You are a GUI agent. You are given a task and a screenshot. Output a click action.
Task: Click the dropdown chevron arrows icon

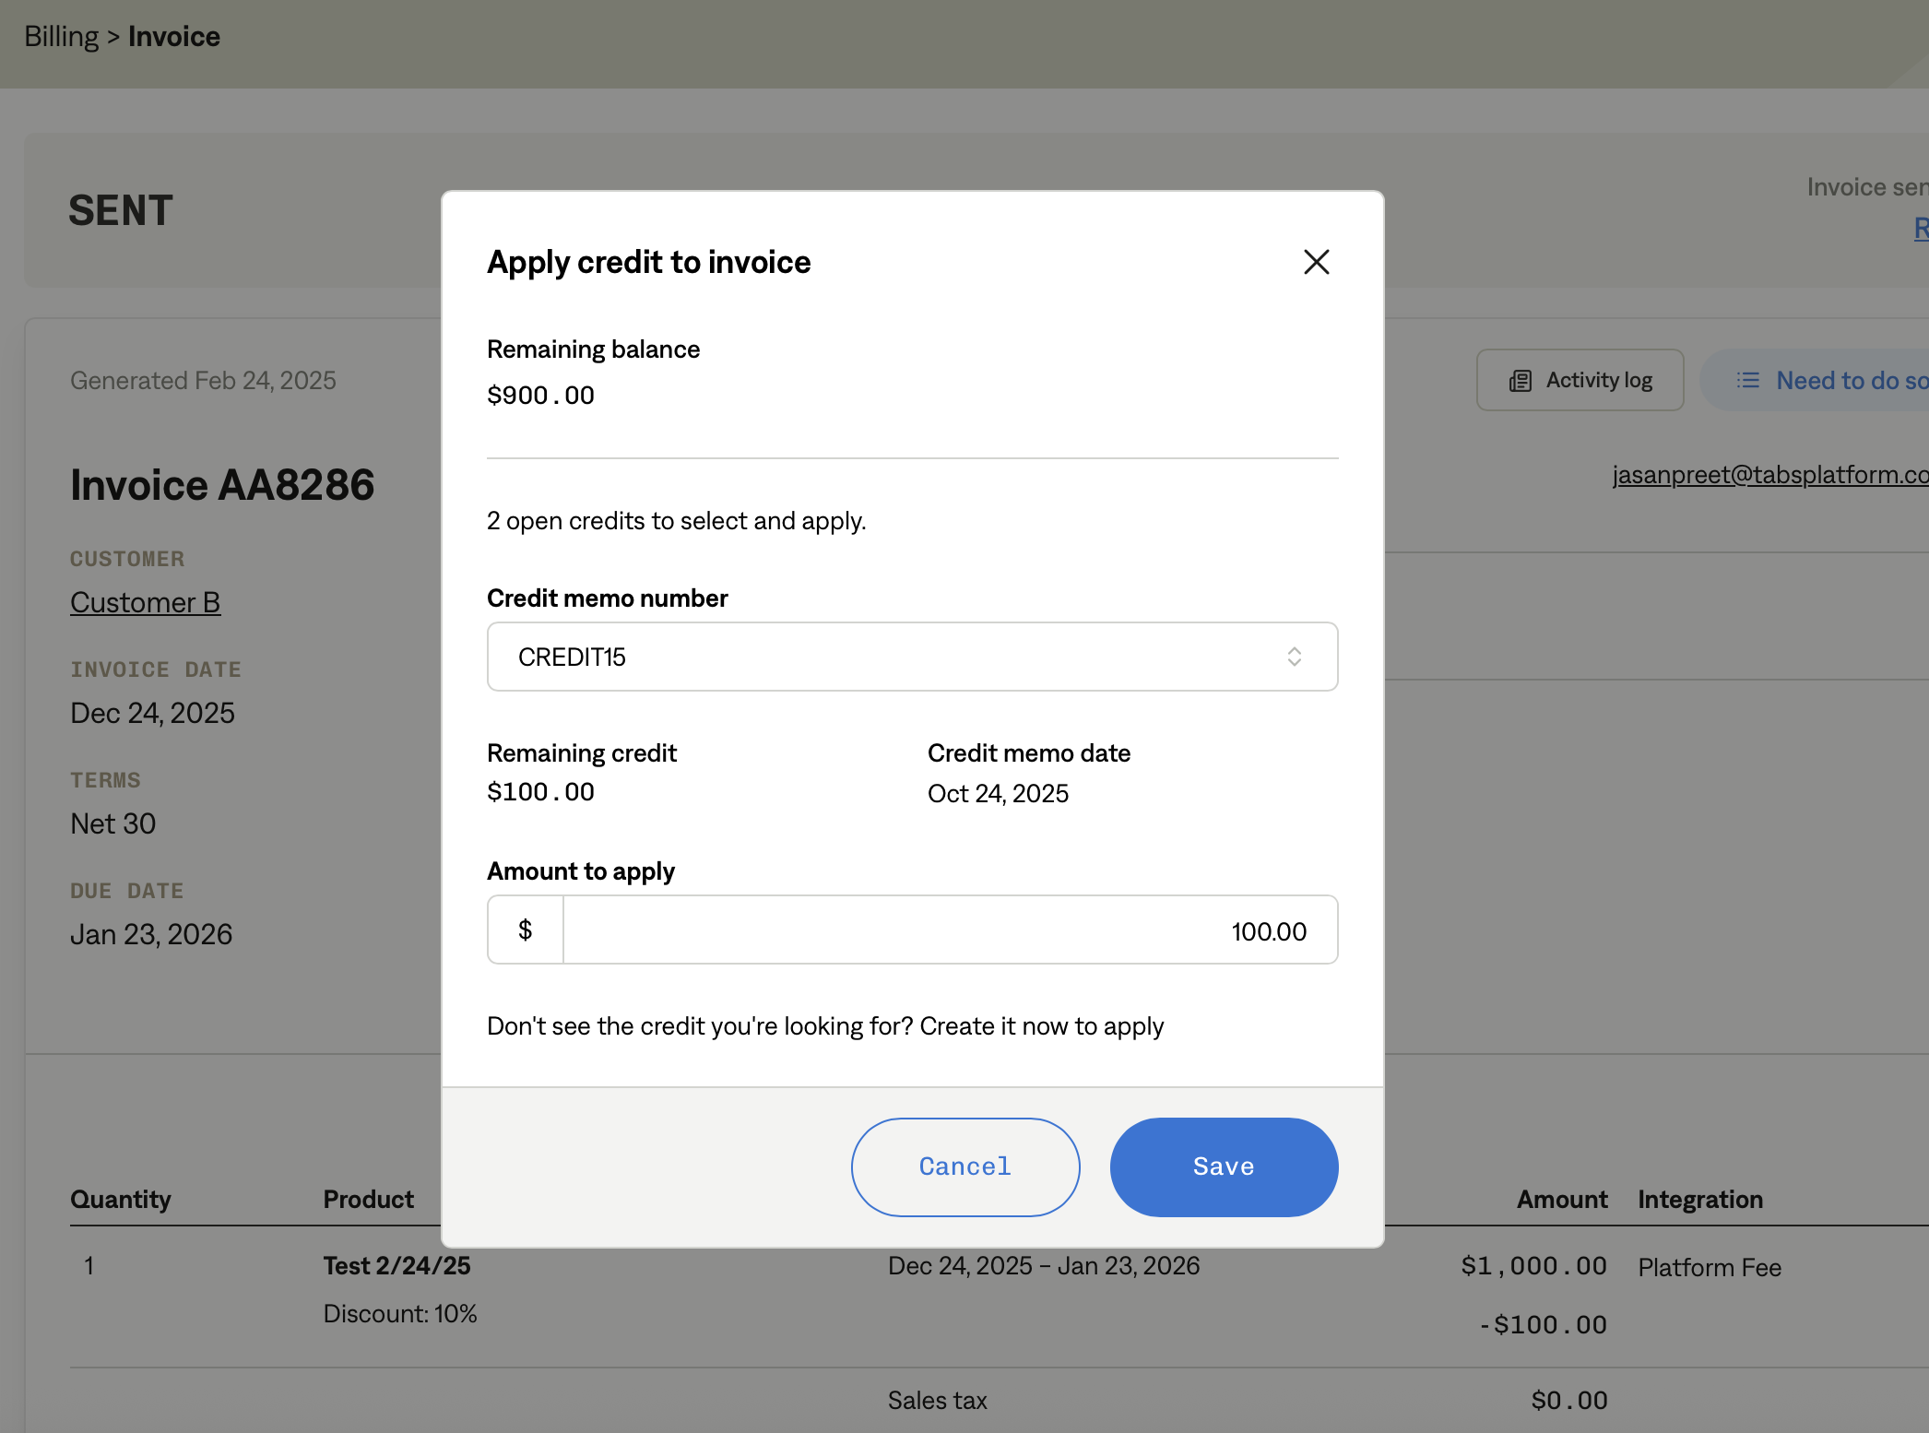pos(1294,657)
